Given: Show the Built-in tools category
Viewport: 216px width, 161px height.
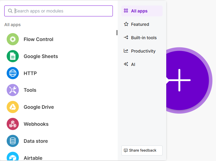Looking at the screenshot, I should click(143, 38).
